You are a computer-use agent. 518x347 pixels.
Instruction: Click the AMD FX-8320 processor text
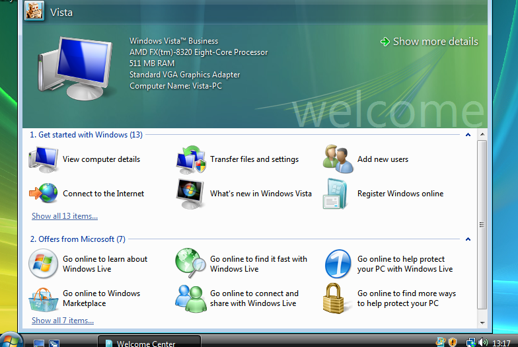[198, 52]
